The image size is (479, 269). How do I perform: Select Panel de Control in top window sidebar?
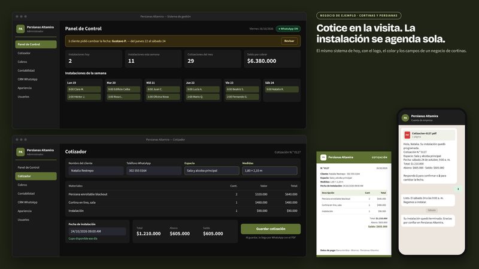click(36, 44)
